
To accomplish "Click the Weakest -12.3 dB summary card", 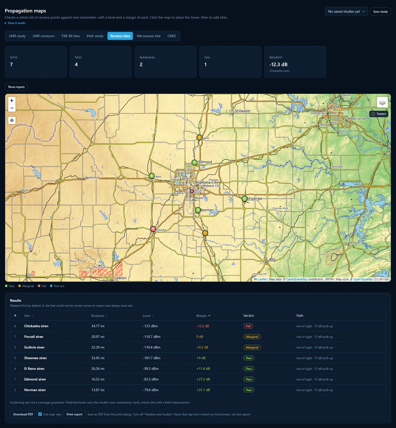I will tap(295, 62).
